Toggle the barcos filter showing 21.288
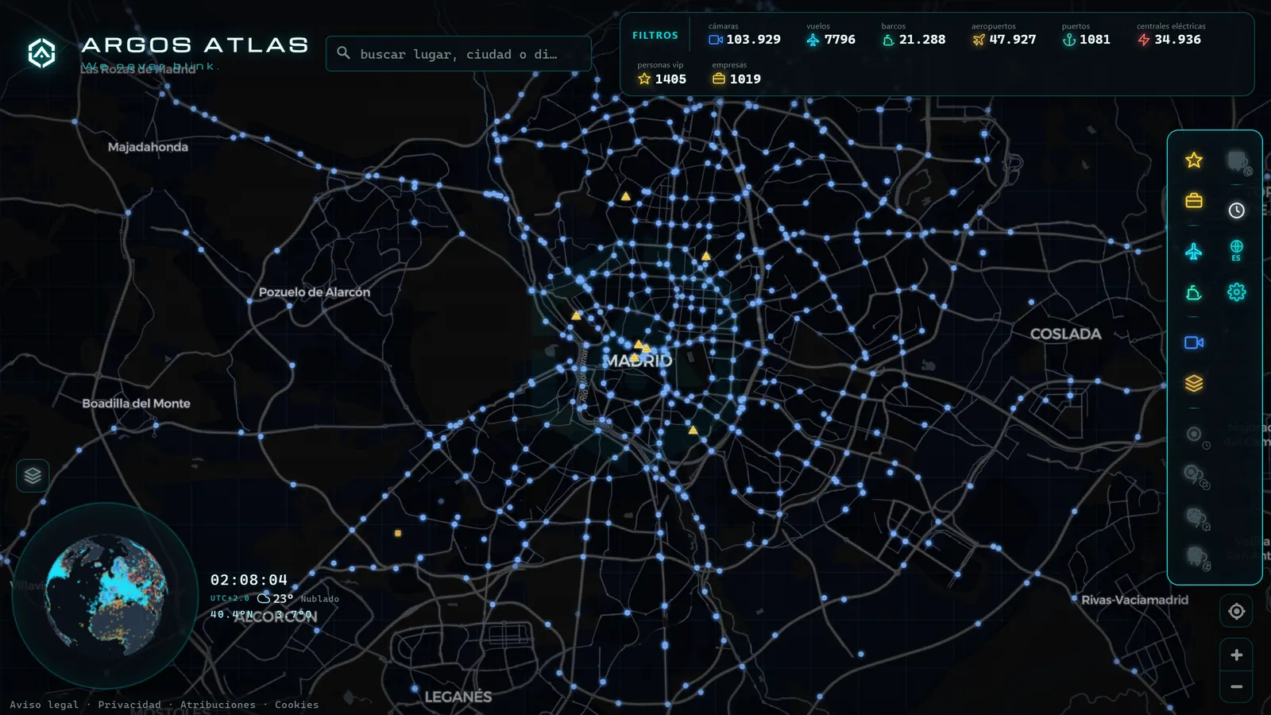Image resolution: width=1271 pixels, height=715 pixels. [914, 34]
